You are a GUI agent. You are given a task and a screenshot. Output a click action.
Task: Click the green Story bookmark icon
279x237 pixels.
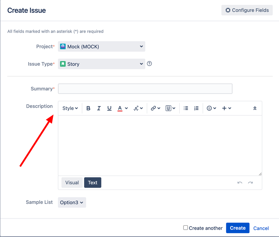pos(63,64)
